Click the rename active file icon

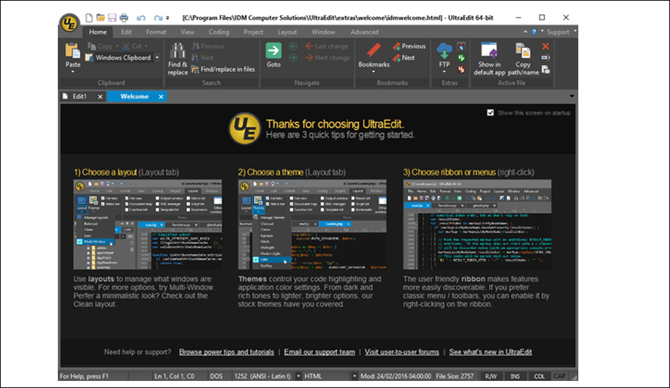546,58
